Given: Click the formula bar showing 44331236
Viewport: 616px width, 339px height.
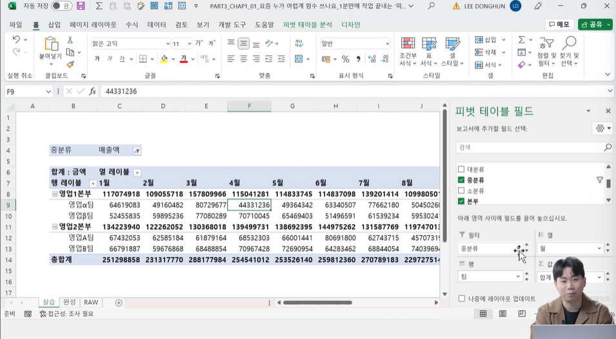Looking at the screenshot, I should point(353,91).
